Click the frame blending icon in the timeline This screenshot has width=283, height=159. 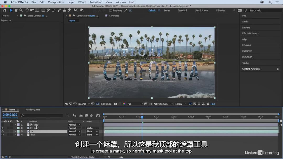86,116
